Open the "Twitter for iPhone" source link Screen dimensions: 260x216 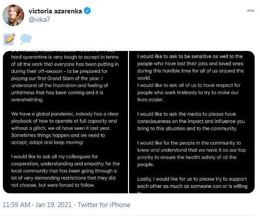click(x=104, y=205)
